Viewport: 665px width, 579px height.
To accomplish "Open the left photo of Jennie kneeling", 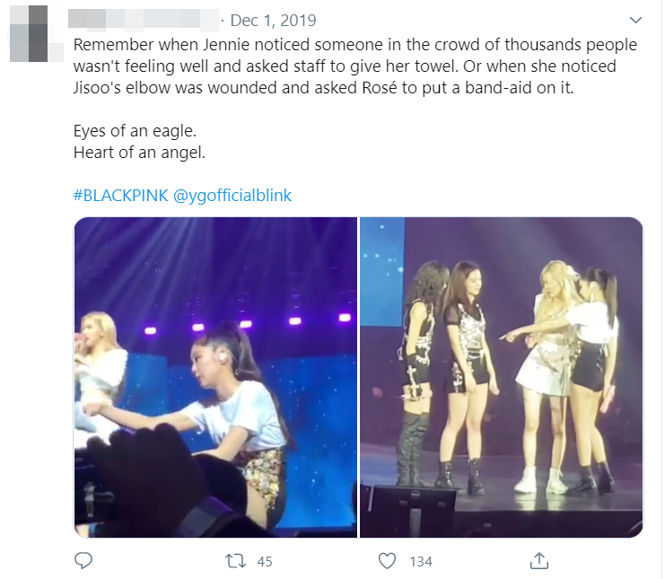I will (x=215, y=377).
